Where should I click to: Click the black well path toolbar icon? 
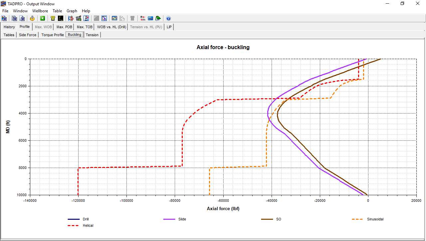click(61, 18)
